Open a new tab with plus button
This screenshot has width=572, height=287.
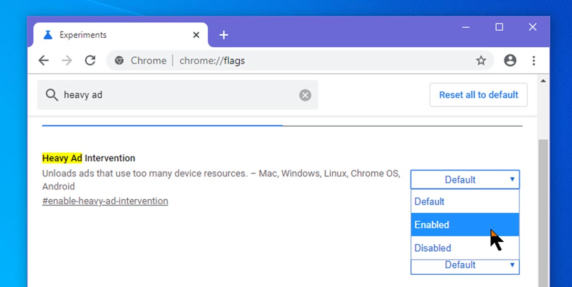224,35
